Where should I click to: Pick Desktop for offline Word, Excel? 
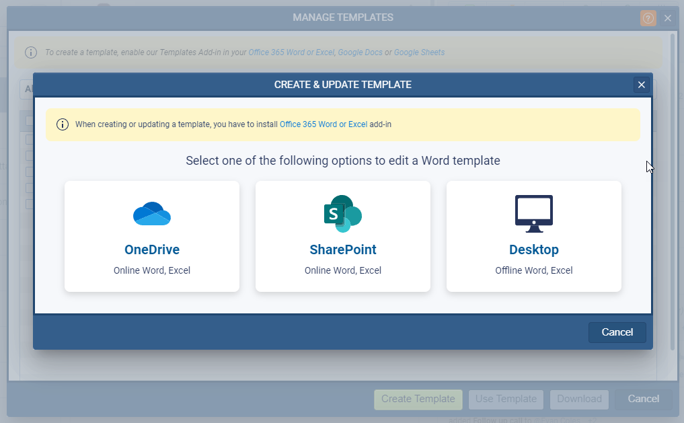(x=533, y=237)
